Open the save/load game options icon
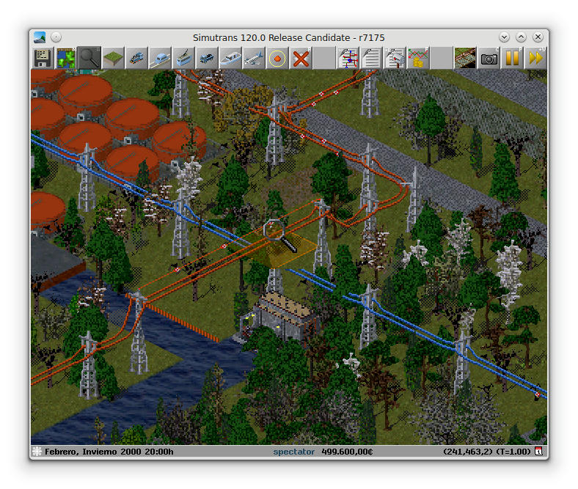 coord(43,58)
